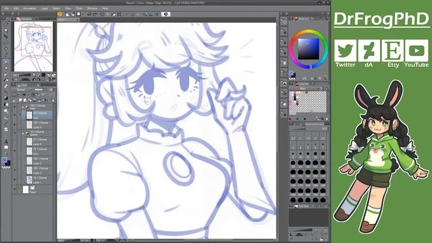The width and height of the screenshot is (432, 243).
Task: Open the File menu
Action: tap(6, 9)
